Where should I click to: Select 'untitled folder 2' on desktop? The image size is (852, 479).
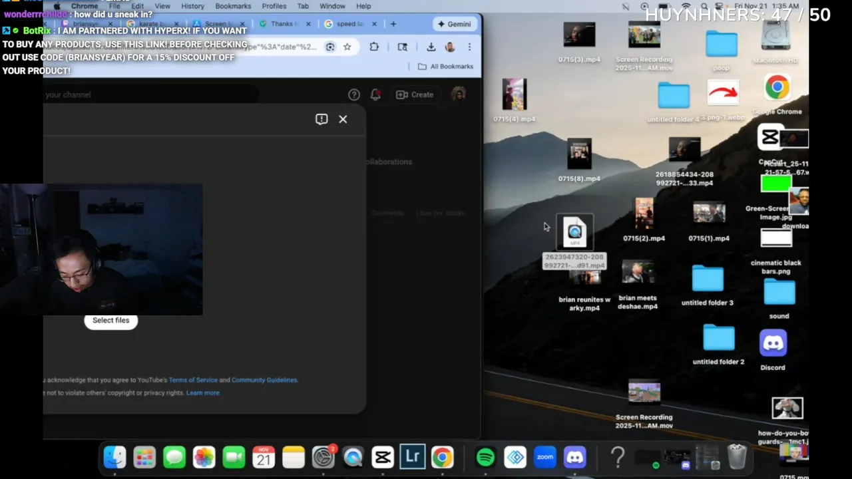pos(719,345)
